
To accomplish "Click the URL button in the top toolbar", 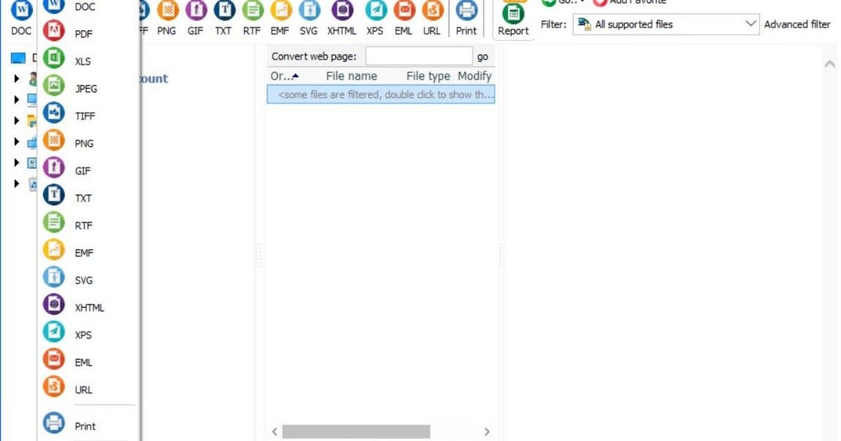I will point(432,17).
